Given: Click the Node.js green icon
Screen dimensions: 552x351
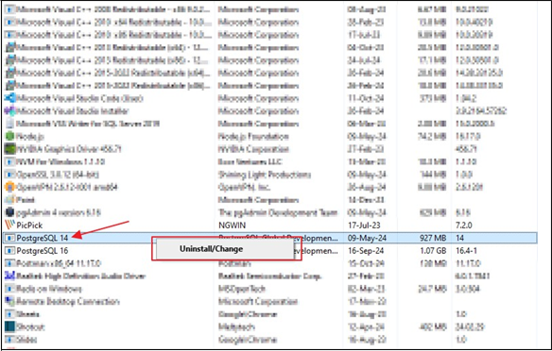Looking at the screenshot, I should [x=9, y=136].
